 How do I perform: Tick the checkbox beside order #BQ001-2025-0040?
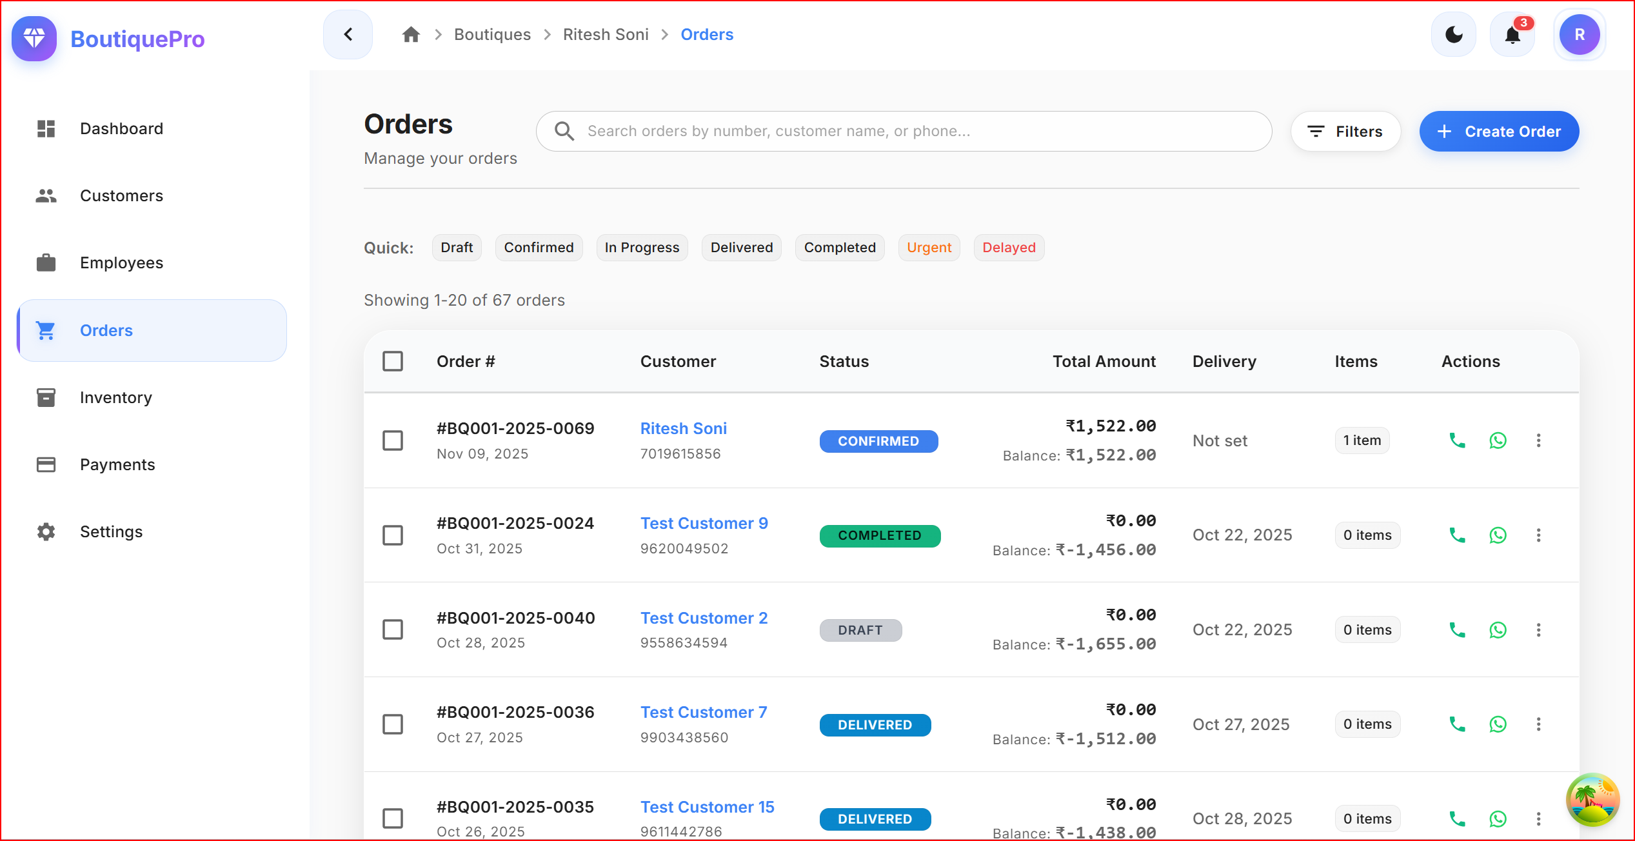[x=393, y=629]
